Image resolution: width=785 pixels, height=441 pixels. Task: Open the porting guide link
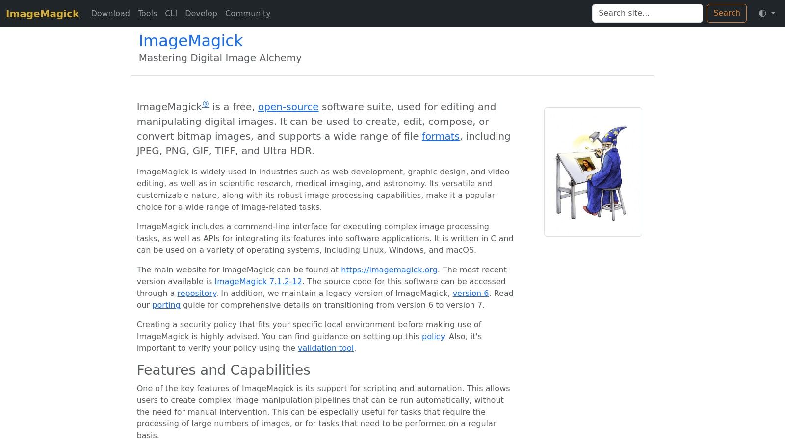pos(166,305)
